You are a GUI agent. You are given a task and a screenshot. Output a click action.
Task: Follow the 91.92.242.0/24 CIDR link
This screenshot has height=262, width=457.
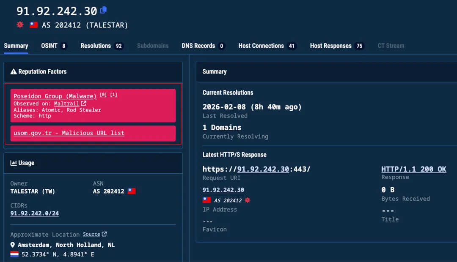pyautogui.click(x=35, y=213)
